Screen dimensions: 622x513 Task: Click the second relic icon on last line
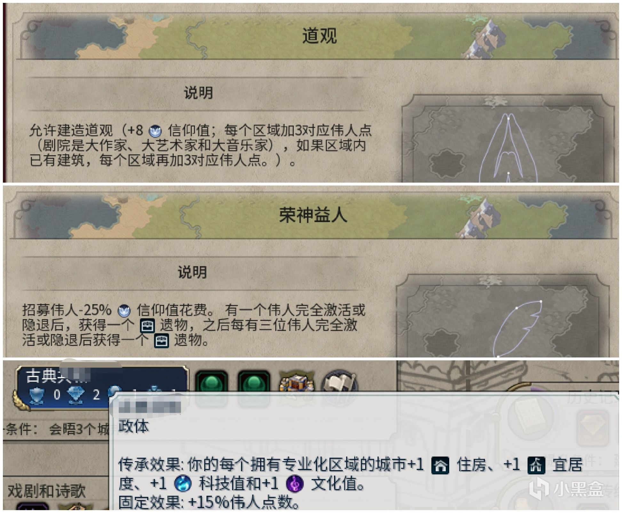[x=161, y=341]
